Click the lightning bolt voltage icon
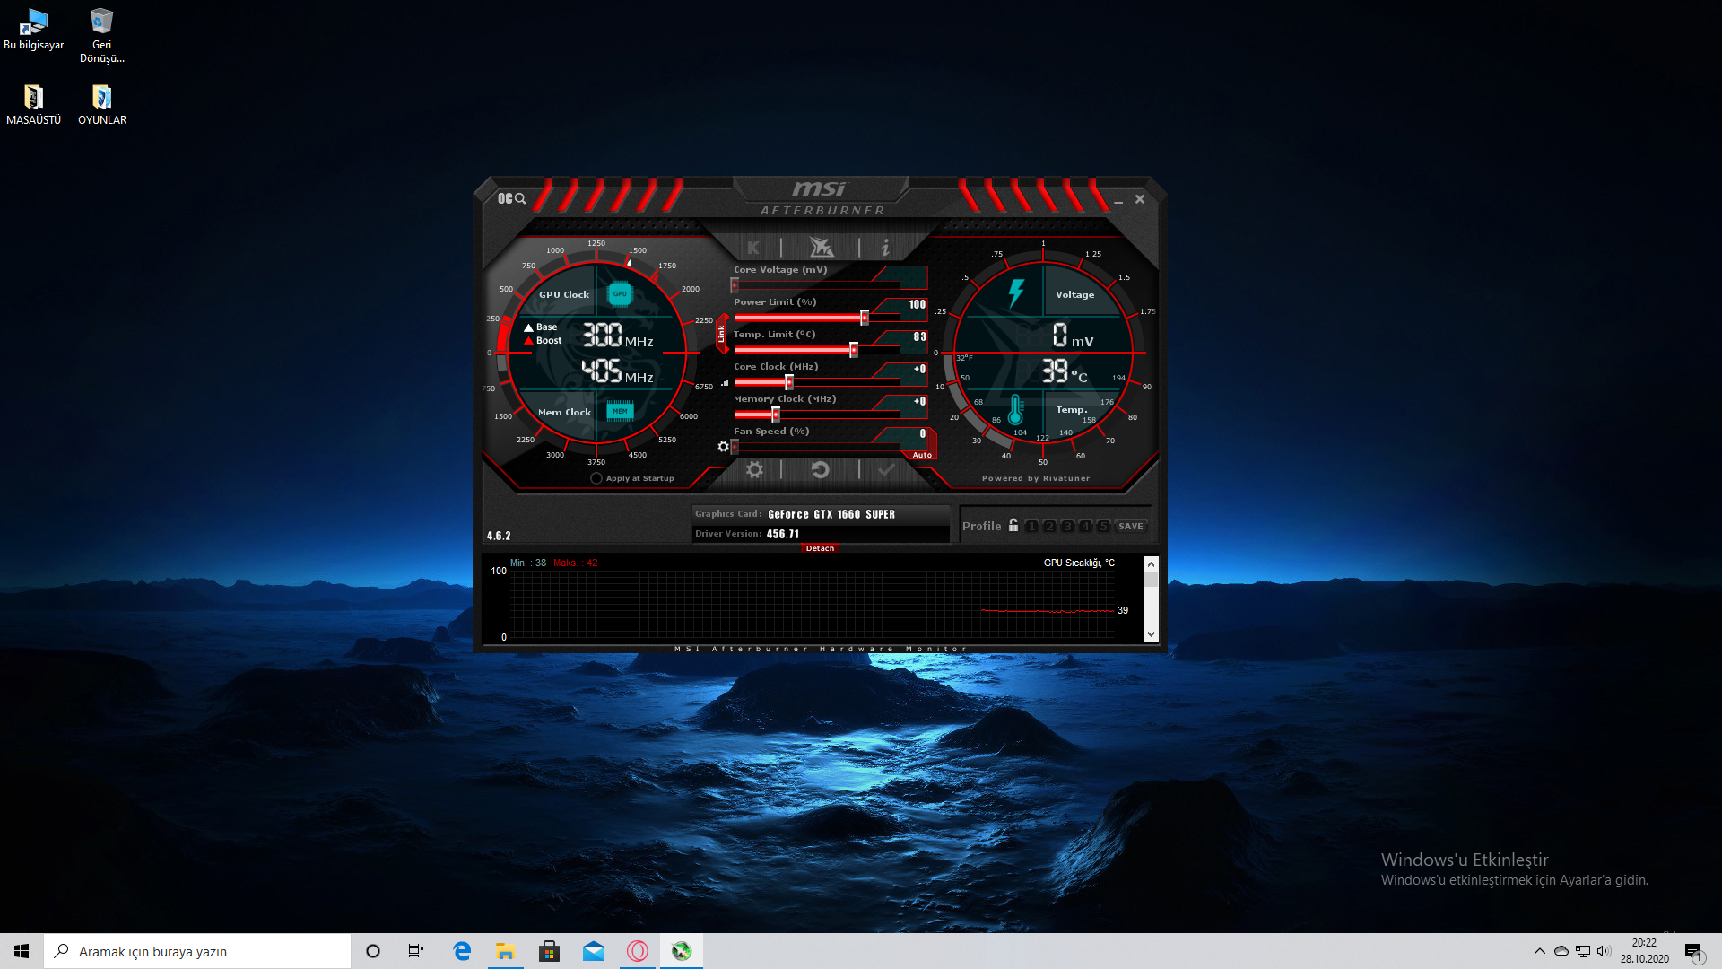 coord(1016,292)
